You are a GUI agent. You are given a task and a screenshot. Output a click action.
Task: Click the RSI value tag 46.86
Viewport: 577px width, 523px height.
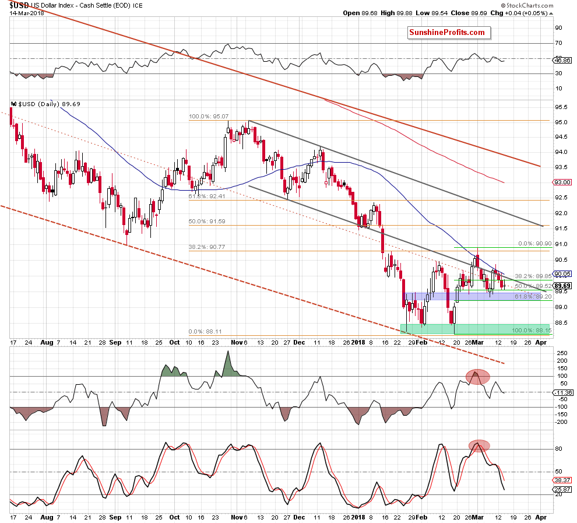pos(562,61)
